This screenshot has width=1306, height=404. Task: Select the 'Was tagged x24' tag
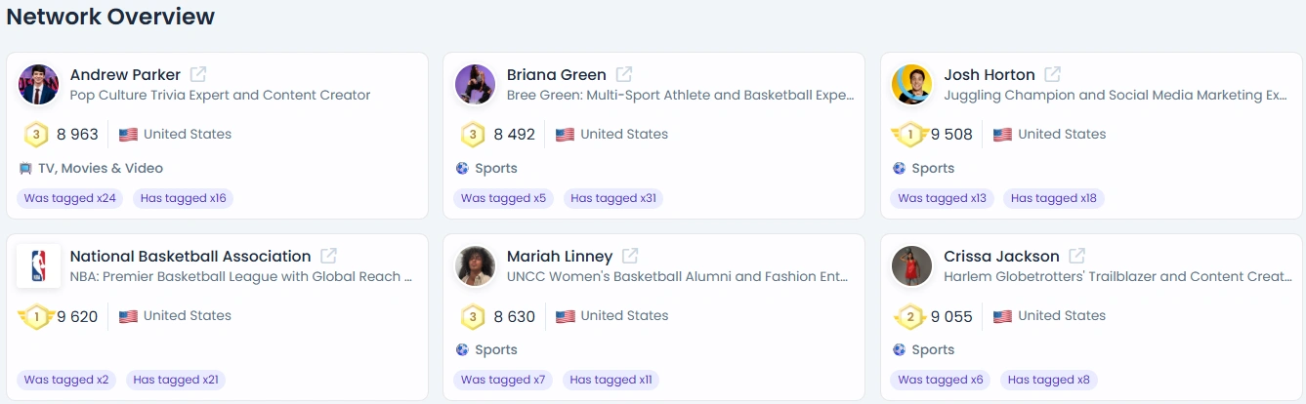coord(70,198)
